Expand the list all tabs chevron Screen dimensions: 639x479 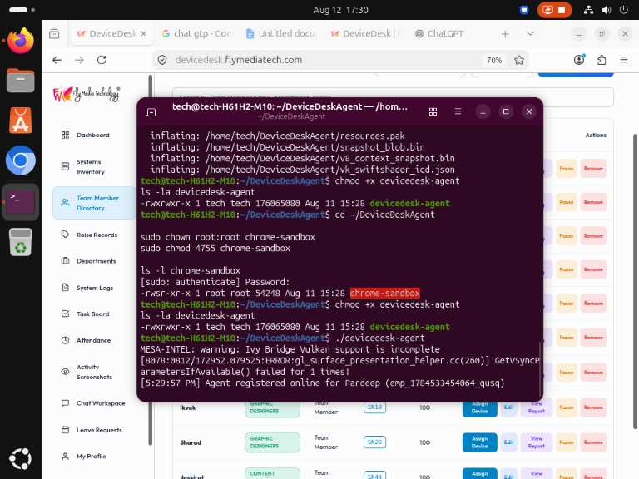tap(530, 34)
